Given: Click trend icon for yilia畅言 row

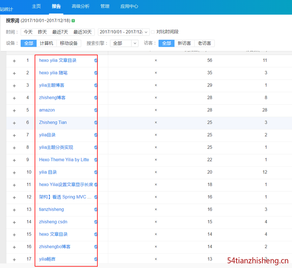Looking at the screenshot, I should (96, 259).
